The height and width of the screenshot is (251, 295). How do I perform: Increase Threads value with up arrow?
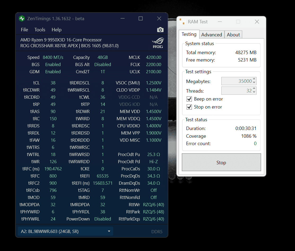[x=254, y=89]
